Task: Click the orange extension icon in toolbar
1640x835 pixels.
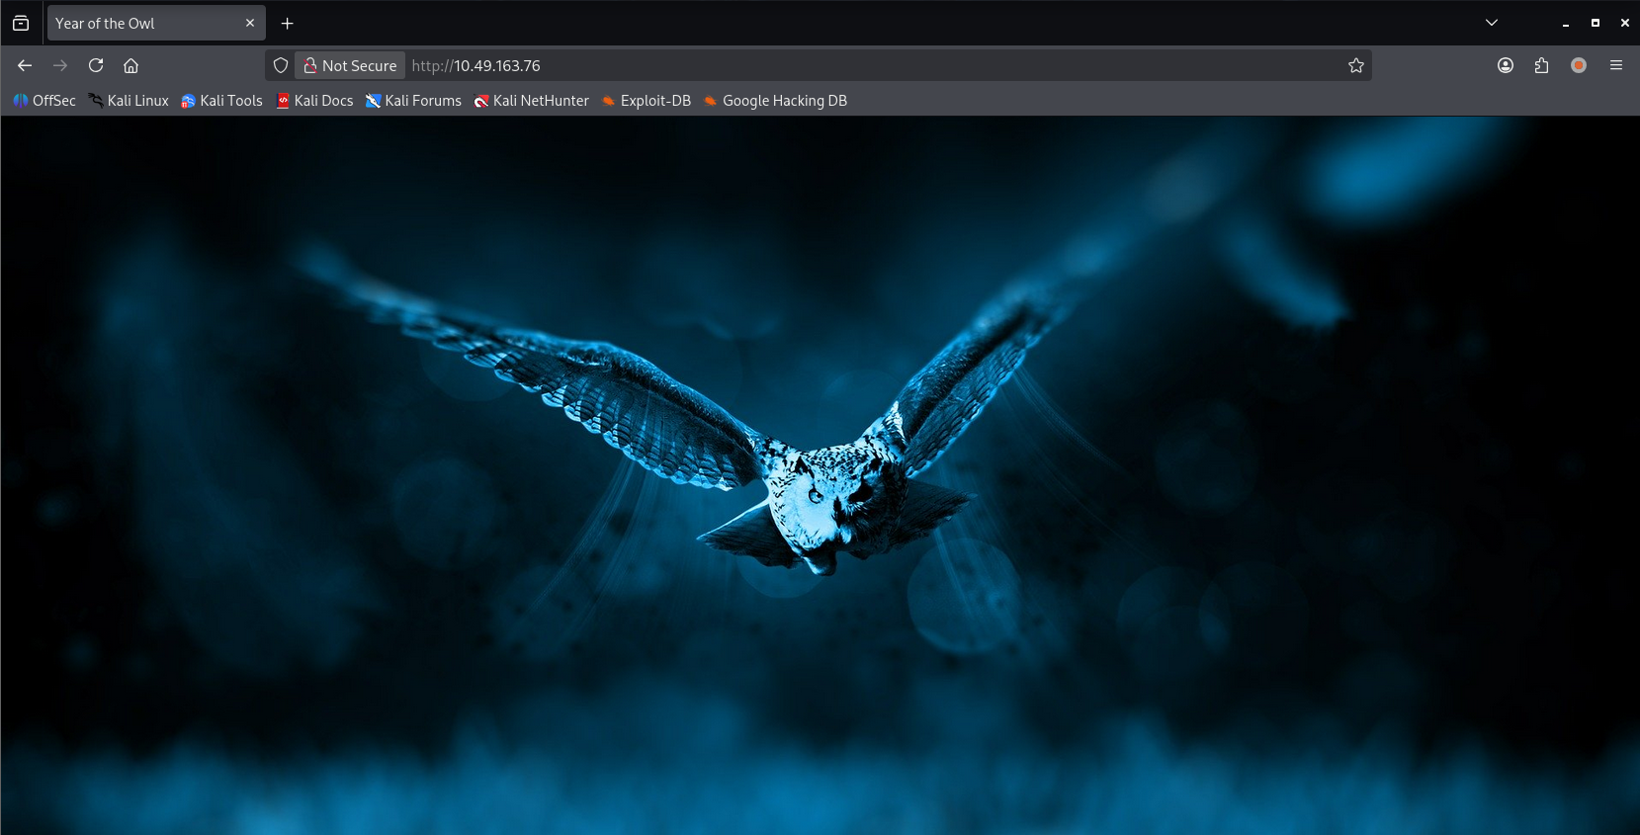Action: pyautogui.click(x=1579, y=65)
